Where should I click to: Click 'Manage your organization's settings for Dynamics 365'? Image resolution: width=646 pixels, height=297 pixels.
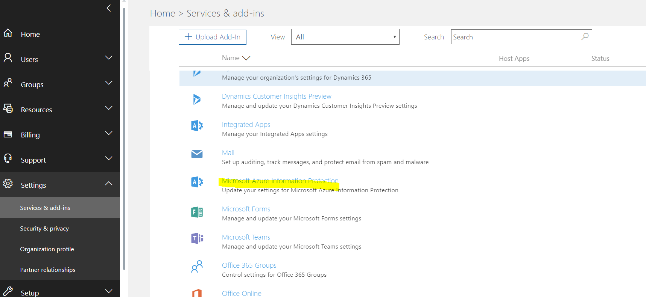pyautogui.click(x=296, y=78)
